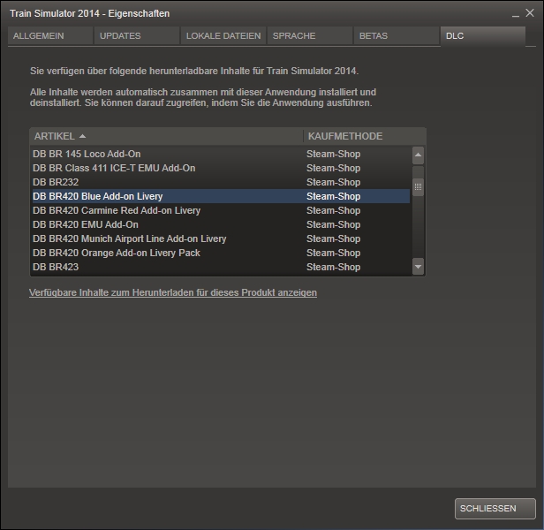Screen dimensions: 544x530
Task: Close the Eigenschaften window with X
Action: (530, 13)
